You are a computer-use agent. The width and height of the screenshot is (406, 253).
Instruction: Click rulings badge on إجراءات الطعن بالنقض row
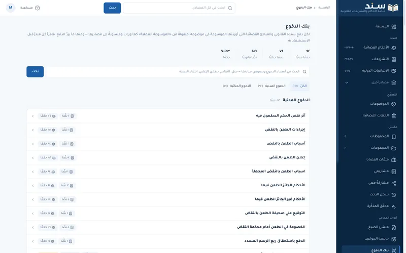click(x=48, y=130)
